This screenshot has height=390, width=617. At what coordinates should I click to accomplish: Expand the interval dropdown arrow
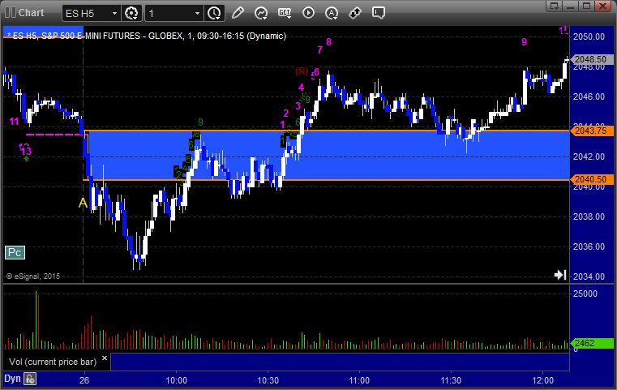tap(197, 14)
